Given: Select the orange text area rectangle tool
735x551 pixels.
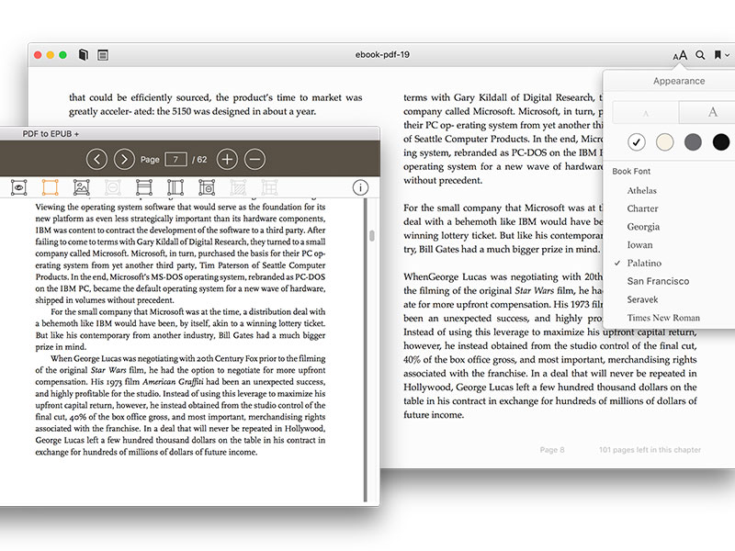Looking at the screenshot, I should 51,187.
